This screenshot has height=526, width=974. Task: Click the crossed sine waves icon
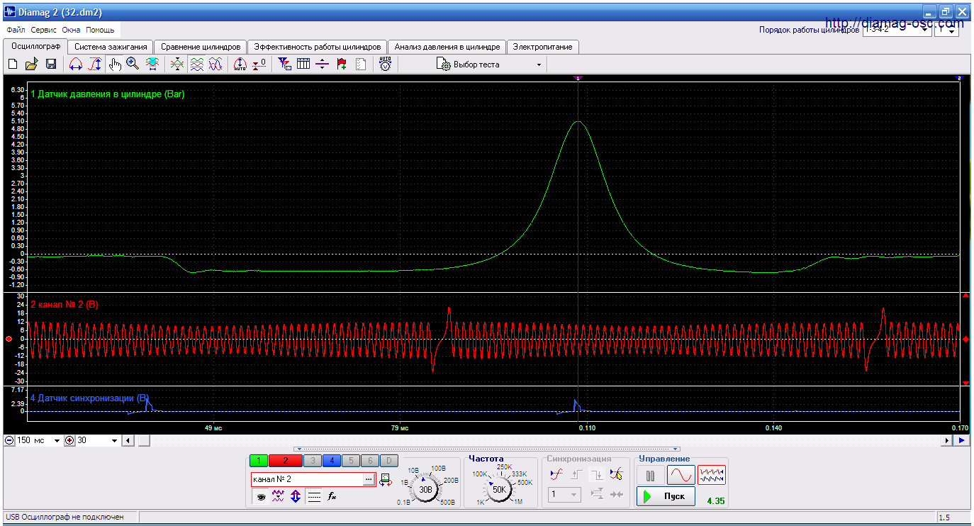point(216,65)
